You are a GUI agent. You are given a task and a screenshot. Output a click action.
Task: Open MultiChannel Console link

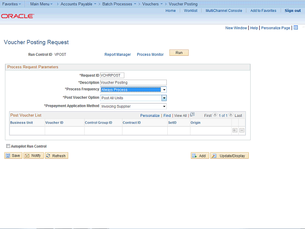point(224,10)
